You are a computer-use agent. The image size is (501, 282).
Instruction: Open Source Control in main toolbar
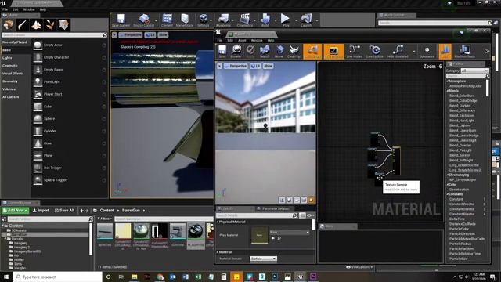click(144, 20)
